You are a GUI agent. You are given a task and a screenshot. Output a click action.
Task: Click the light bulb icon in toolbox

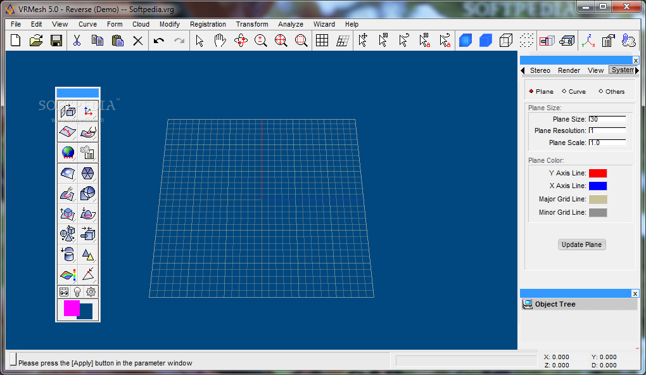(77, 292)
